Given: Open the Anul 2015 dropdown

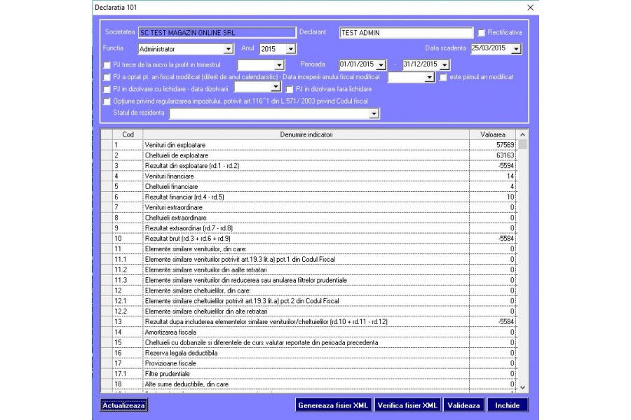Looking at the screenshot, I should tap(290, 49).
